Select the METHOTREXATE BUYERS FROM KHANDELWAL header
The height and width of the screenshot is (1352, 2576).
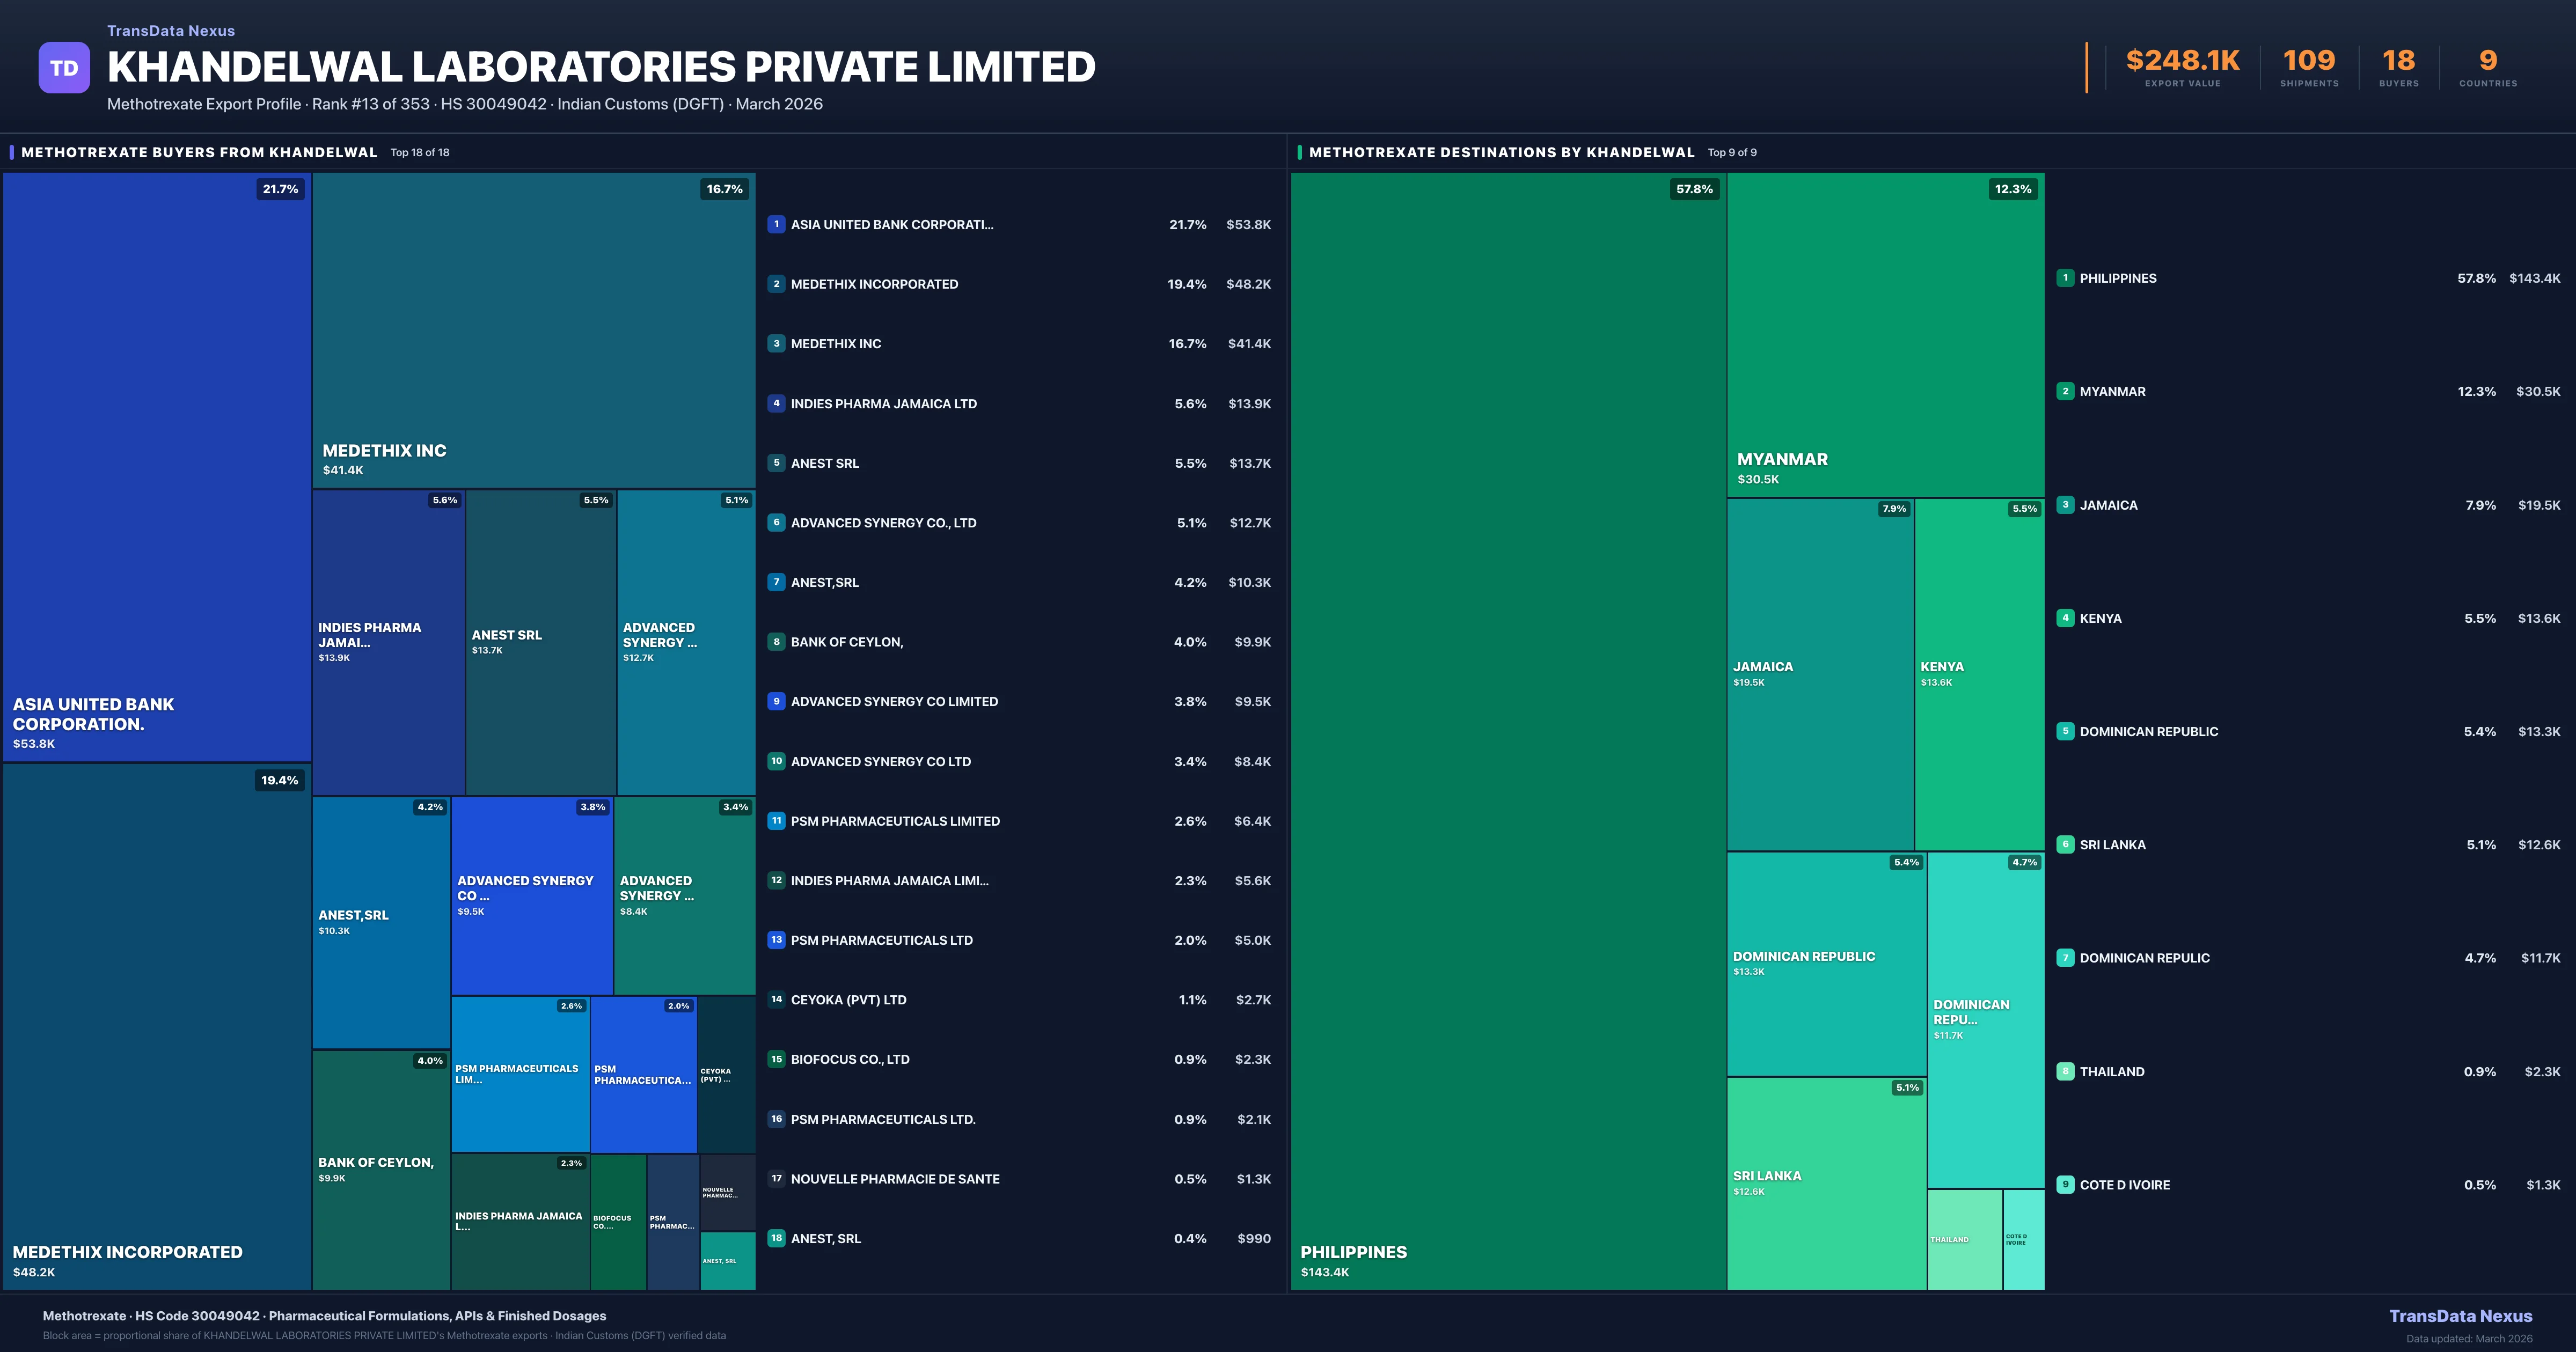(200, 152)
